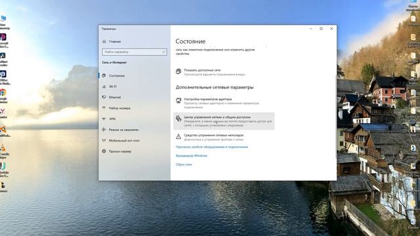The image size is (420, 236).
Task: Click the settings page vertical scrollbar
Action: 336,117
